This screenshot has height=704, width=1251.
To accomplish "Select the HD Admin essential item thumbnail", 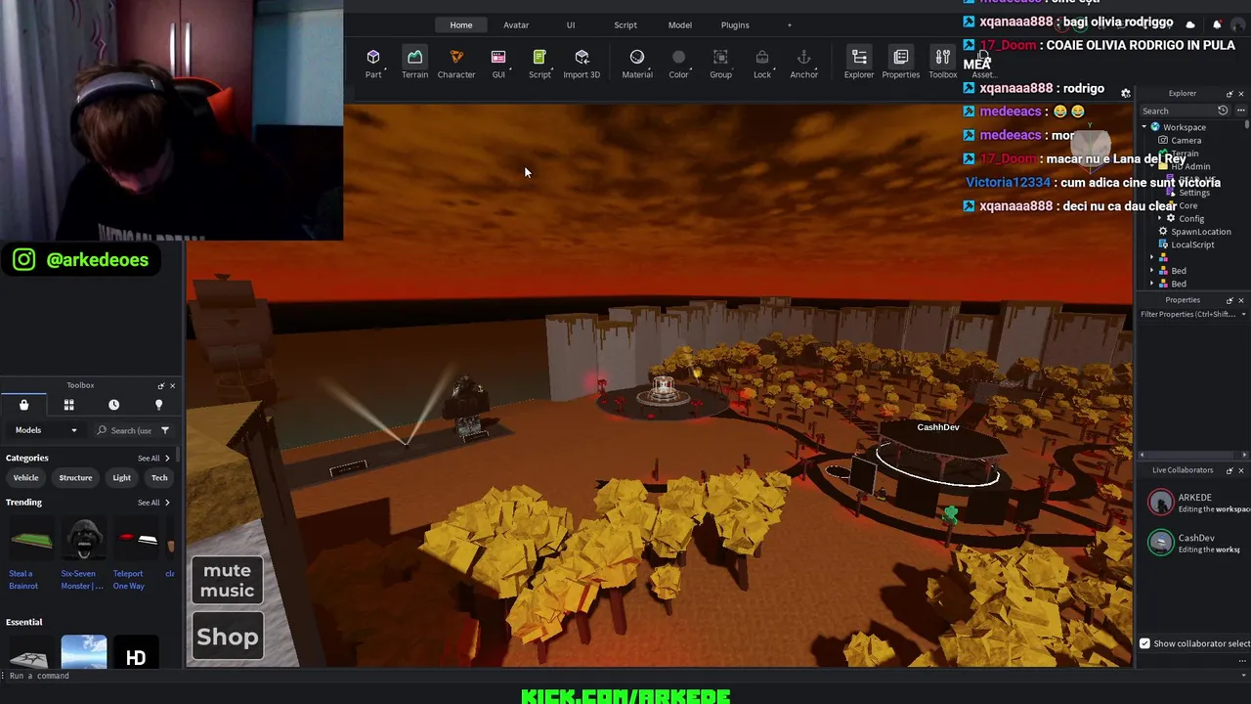I will 136,653.
